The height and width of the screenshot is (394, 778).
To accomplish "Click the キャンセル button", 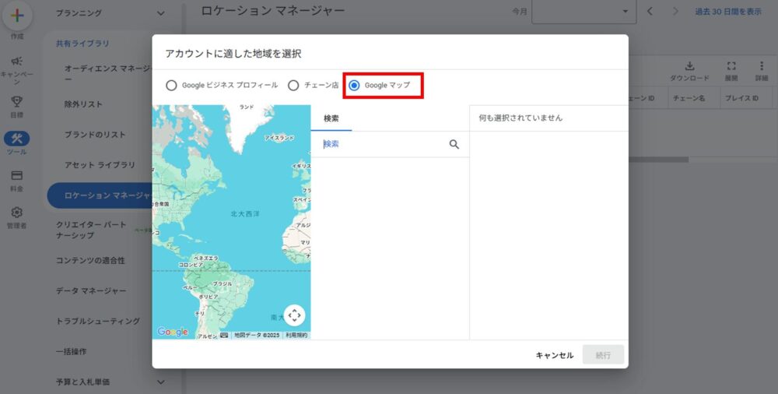I will click(554, 355).
